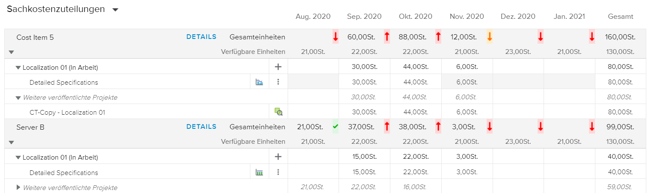The width and height of the screenshot is (648, 193).
Task: Click green checkmark status in Server B row
Action: click(x=336, y=127)
